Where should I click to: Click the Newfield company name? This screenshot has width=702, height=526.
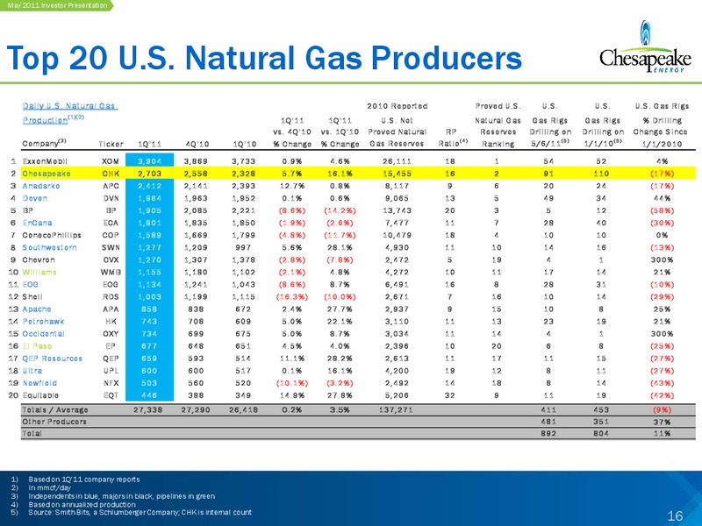[x=39, y=383]
